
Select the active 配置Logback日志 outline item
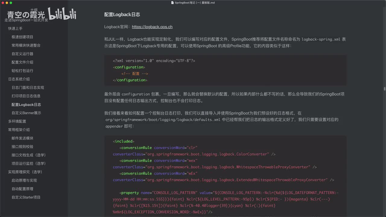coord(26,105)
